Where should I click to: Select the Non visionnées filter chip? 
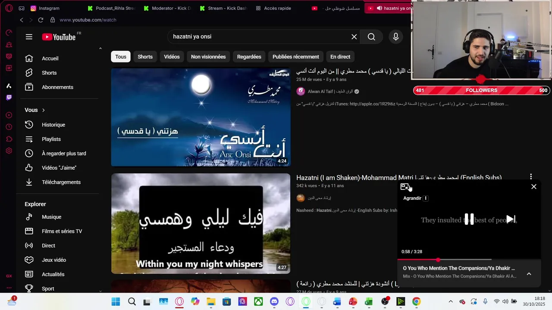(x=208, y=57)
